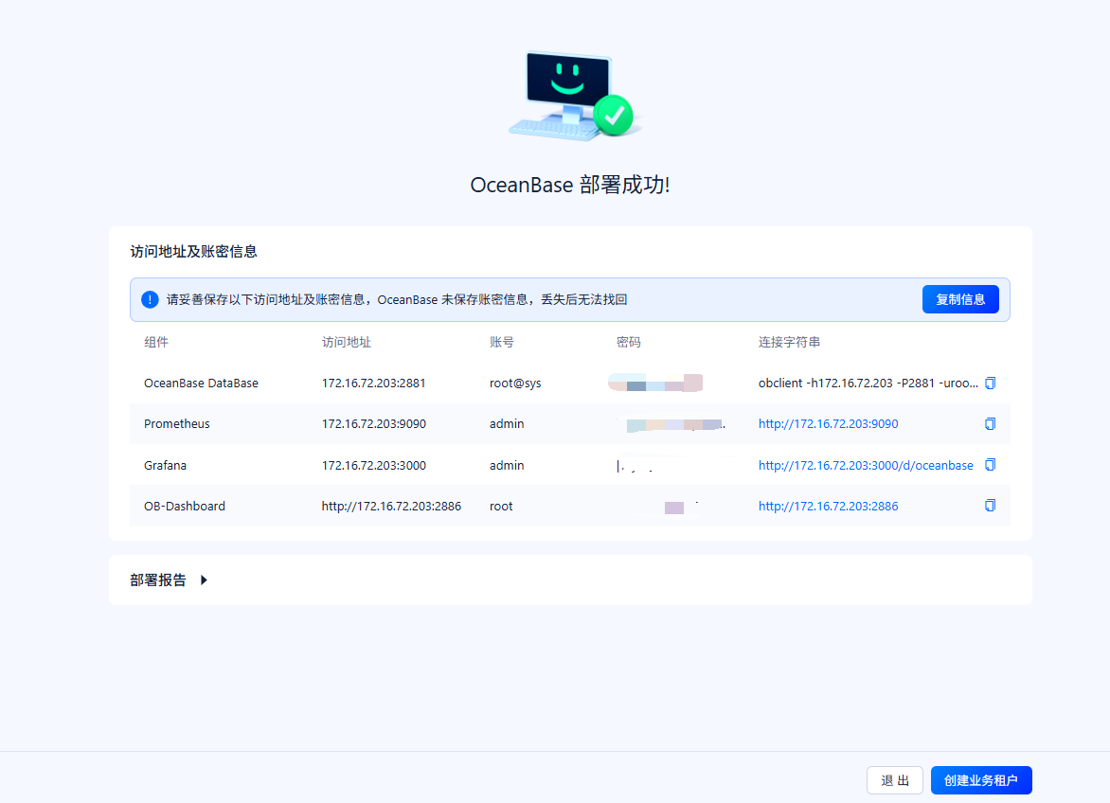Screen dimensions: 1110x803
Task: Click the OceanBase DataBase blurred password
Action: [655, 383]
